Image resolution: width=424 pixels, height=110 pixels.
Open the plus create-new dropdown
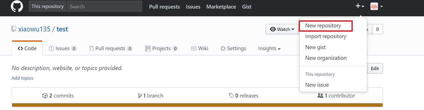coord(360,6)
